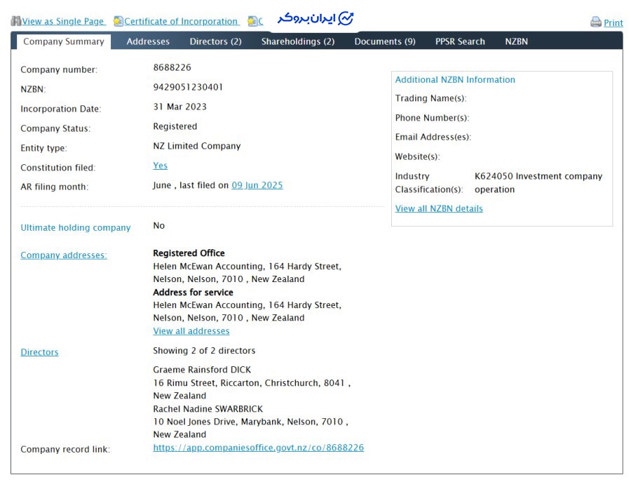Open the View all addresses link
The width and height of the screenshot is (631, 482).
point(191,331)
